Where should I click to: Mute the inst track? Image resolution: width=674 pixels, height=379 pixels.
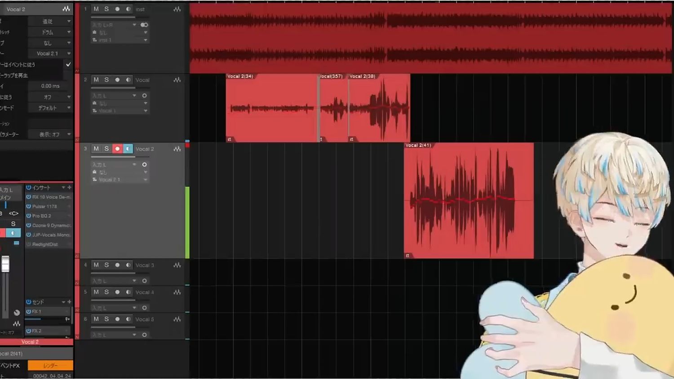[x=96, y=9]
